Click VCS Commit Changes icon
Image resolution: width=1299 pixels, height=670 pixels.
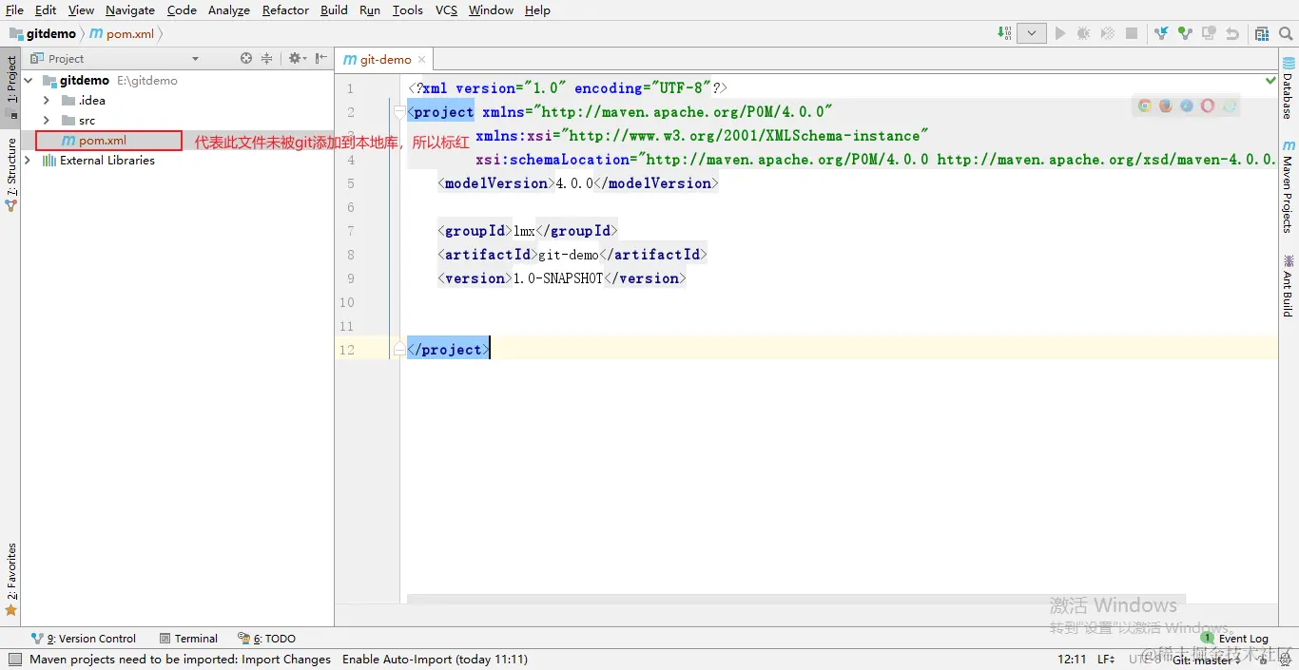[1185, 33]
